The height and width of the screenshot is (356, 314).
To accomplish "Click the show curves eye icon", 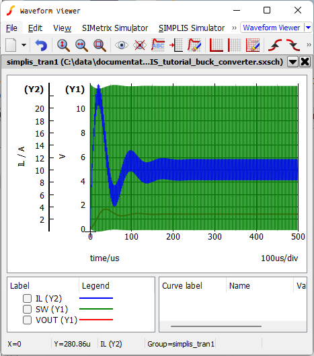I will (122, 45).
